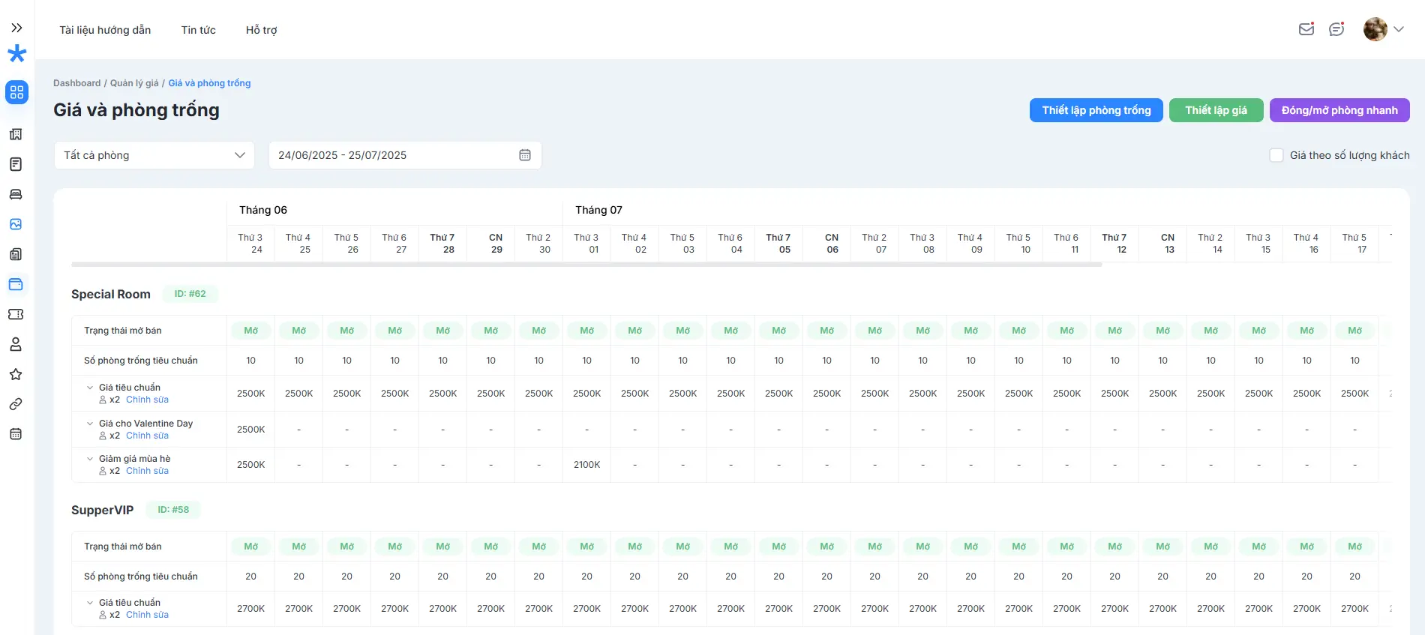Enable 'Giá theo số lượng khách' checkbox
Screen dimensions: 1425x635
[1276, 155]
